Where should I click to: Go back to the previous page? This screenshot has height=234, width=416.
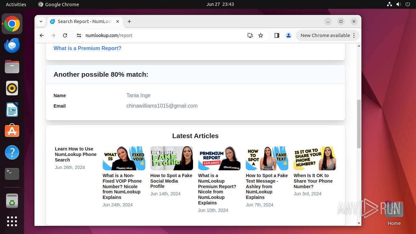pyautogui.click(x=42, y=35)
